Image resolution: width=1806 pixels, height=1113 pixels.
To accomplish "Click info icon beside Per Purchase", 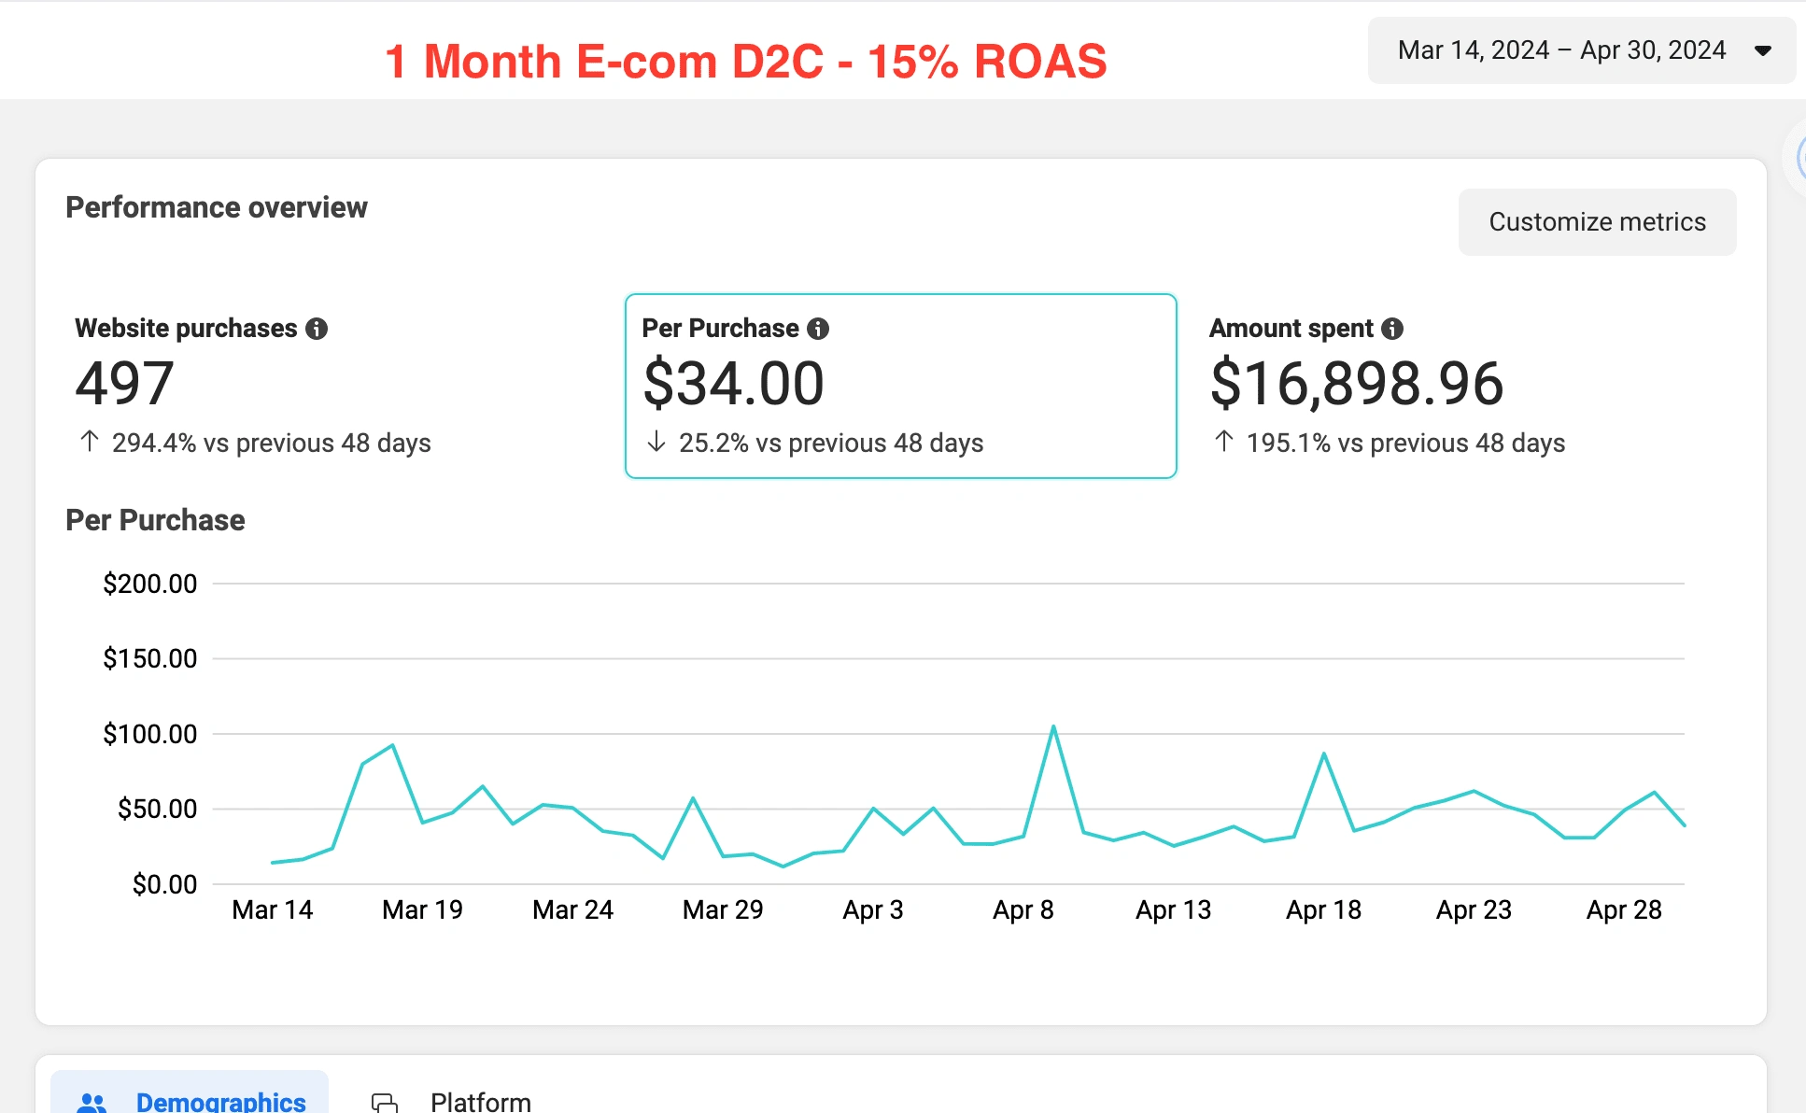I will tap(818, 329).
